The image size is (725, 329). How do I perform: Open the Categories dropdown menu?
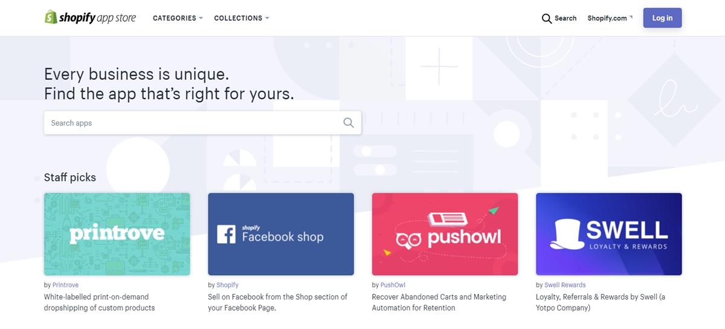tap(178, 18)
